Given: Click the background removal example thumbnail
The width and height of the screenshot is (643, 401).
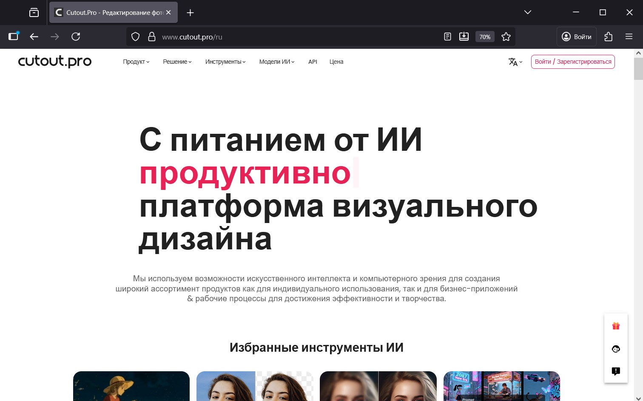Looking at the screenshot, I should point(254,386).
